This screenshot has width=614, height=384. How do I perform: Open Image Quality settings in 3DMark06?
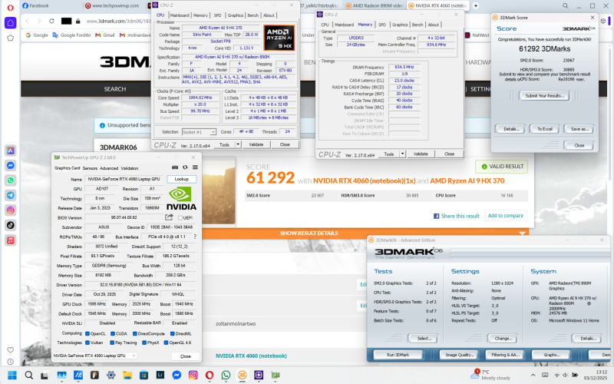459,355
